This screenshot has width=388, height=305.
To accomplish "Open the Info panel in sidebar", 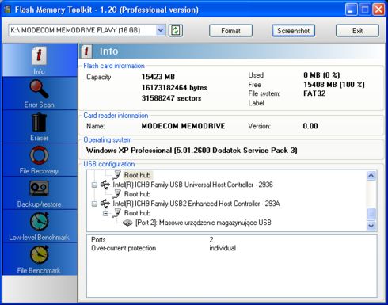I will (40, 60).
